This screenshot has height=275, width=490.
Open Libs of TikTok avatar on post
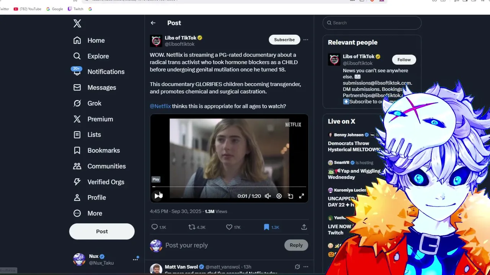click(x=156, y=41)
